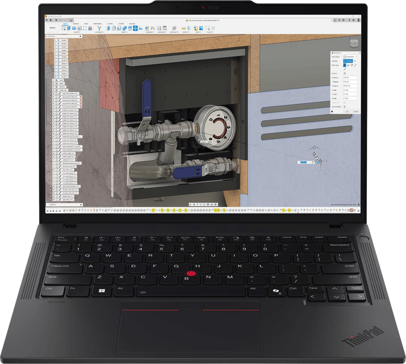Toggle visibility eye of Section14

[56, 77]
